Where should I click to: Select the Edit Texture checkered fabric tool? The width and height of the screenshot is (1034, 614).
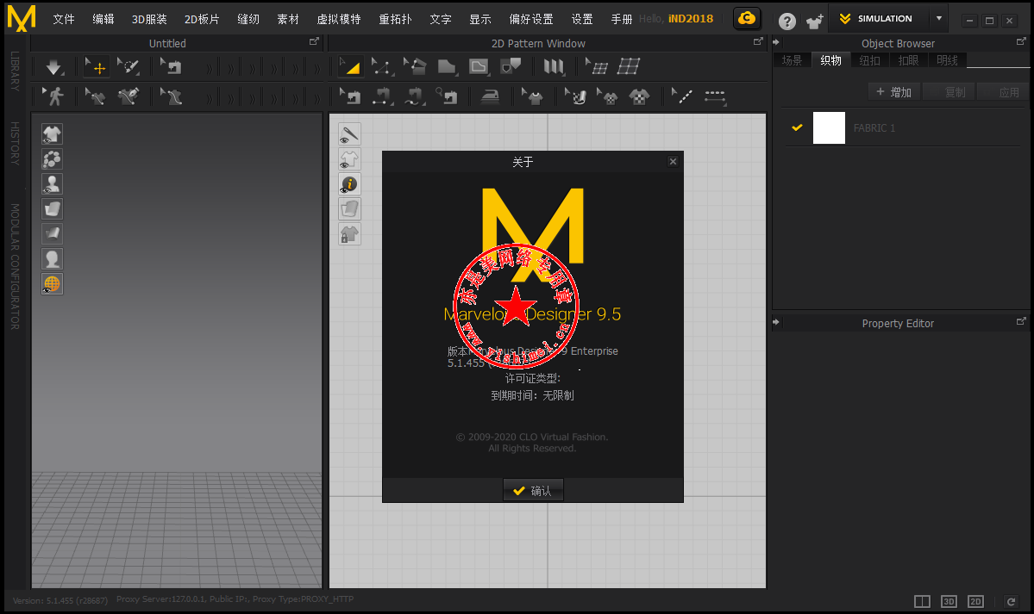click(575, 96)
